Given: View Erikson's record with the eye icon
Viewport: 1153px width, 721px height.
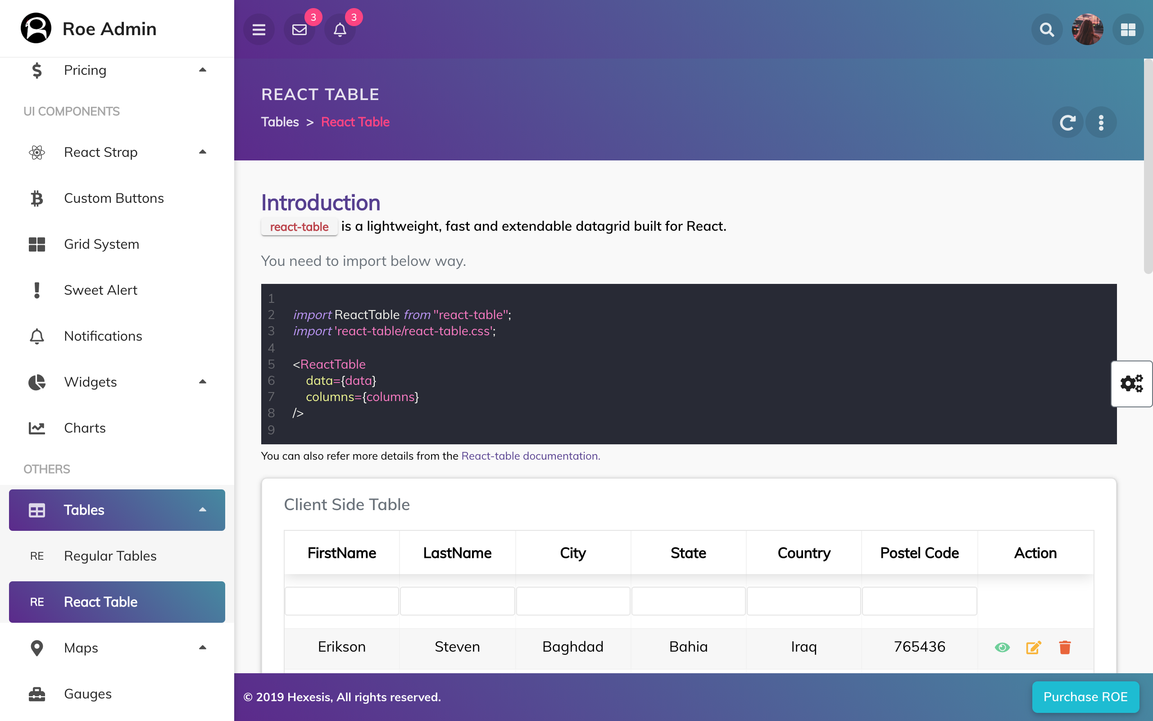Looking at the screenshot, I should click(x=1003, y=647).
